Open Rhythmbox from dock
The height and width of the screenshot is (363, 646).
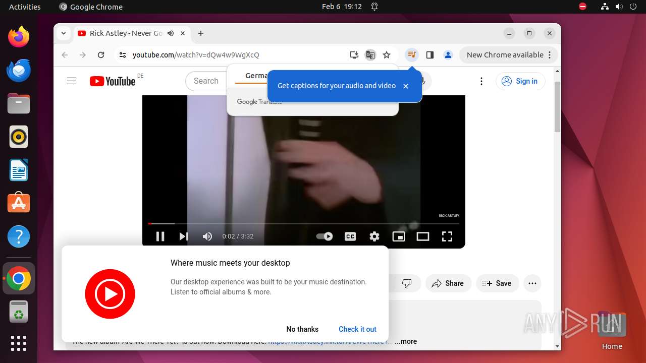pyautogui.click(x=19, y=137)
